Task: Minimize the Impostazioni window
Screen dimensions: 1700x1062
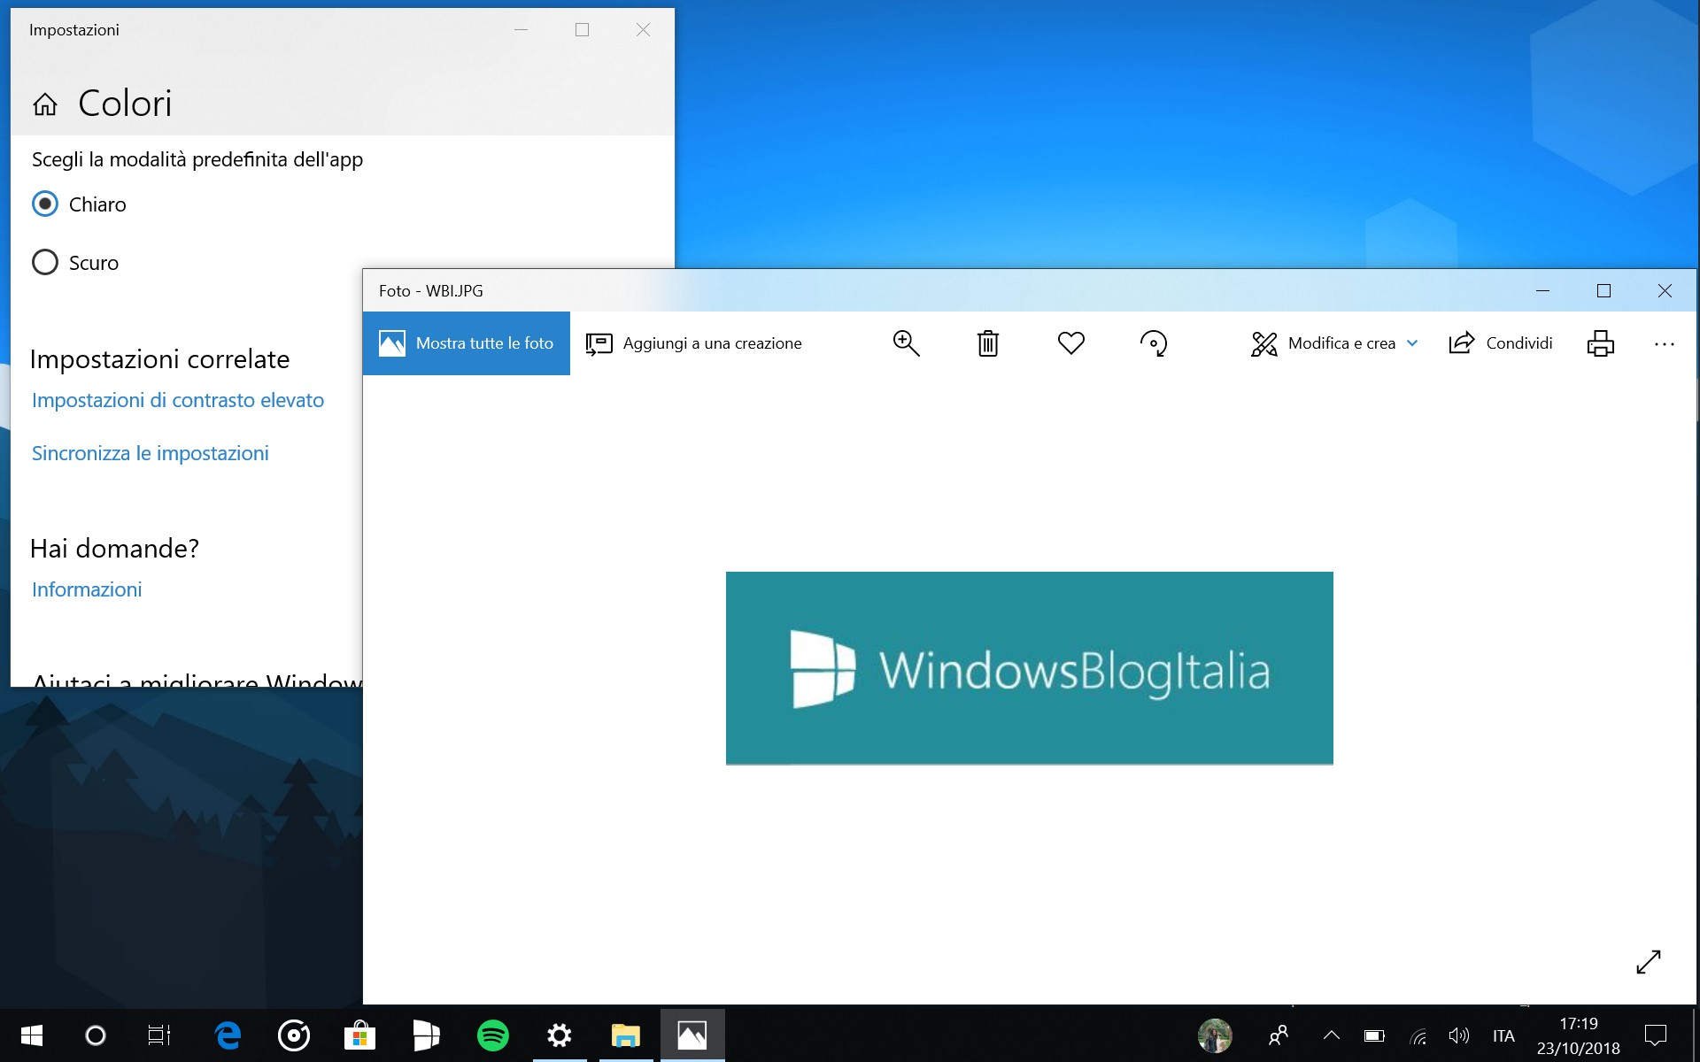Action: 522,30
